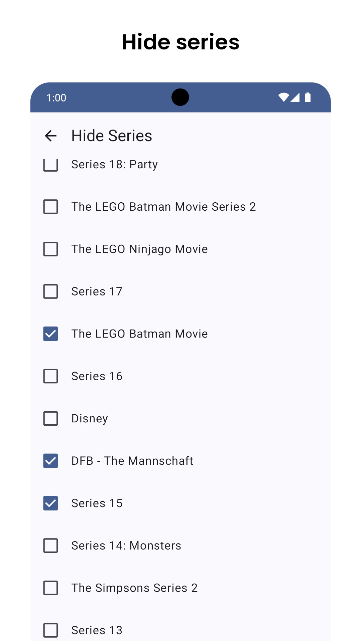Tap the battery status icon
The height and width of the screenshot is (641, 361).
[x=308, y=97]
